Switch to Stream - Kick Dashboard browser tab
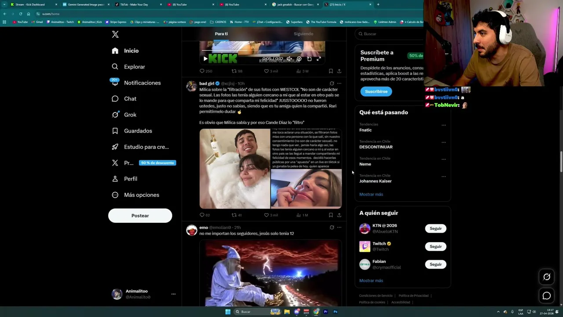The image size is (563, 317). coord(33,4)
